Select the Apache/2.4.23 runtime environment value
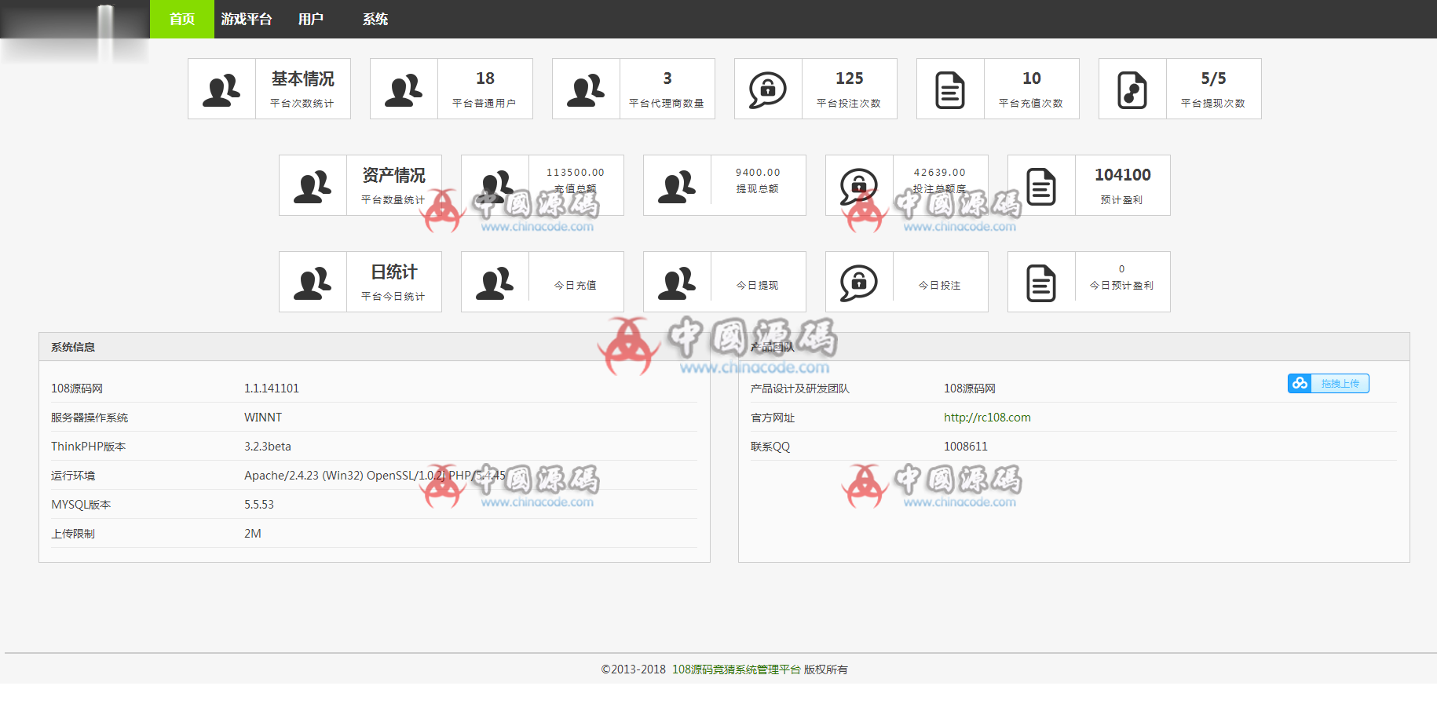1437x715 pixels. 375,476
